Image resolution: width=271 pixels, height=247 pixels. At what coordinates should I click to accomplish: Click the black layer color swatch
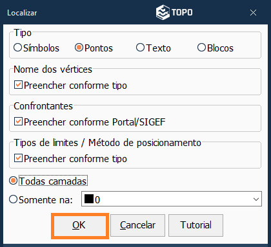pos(89,199)
